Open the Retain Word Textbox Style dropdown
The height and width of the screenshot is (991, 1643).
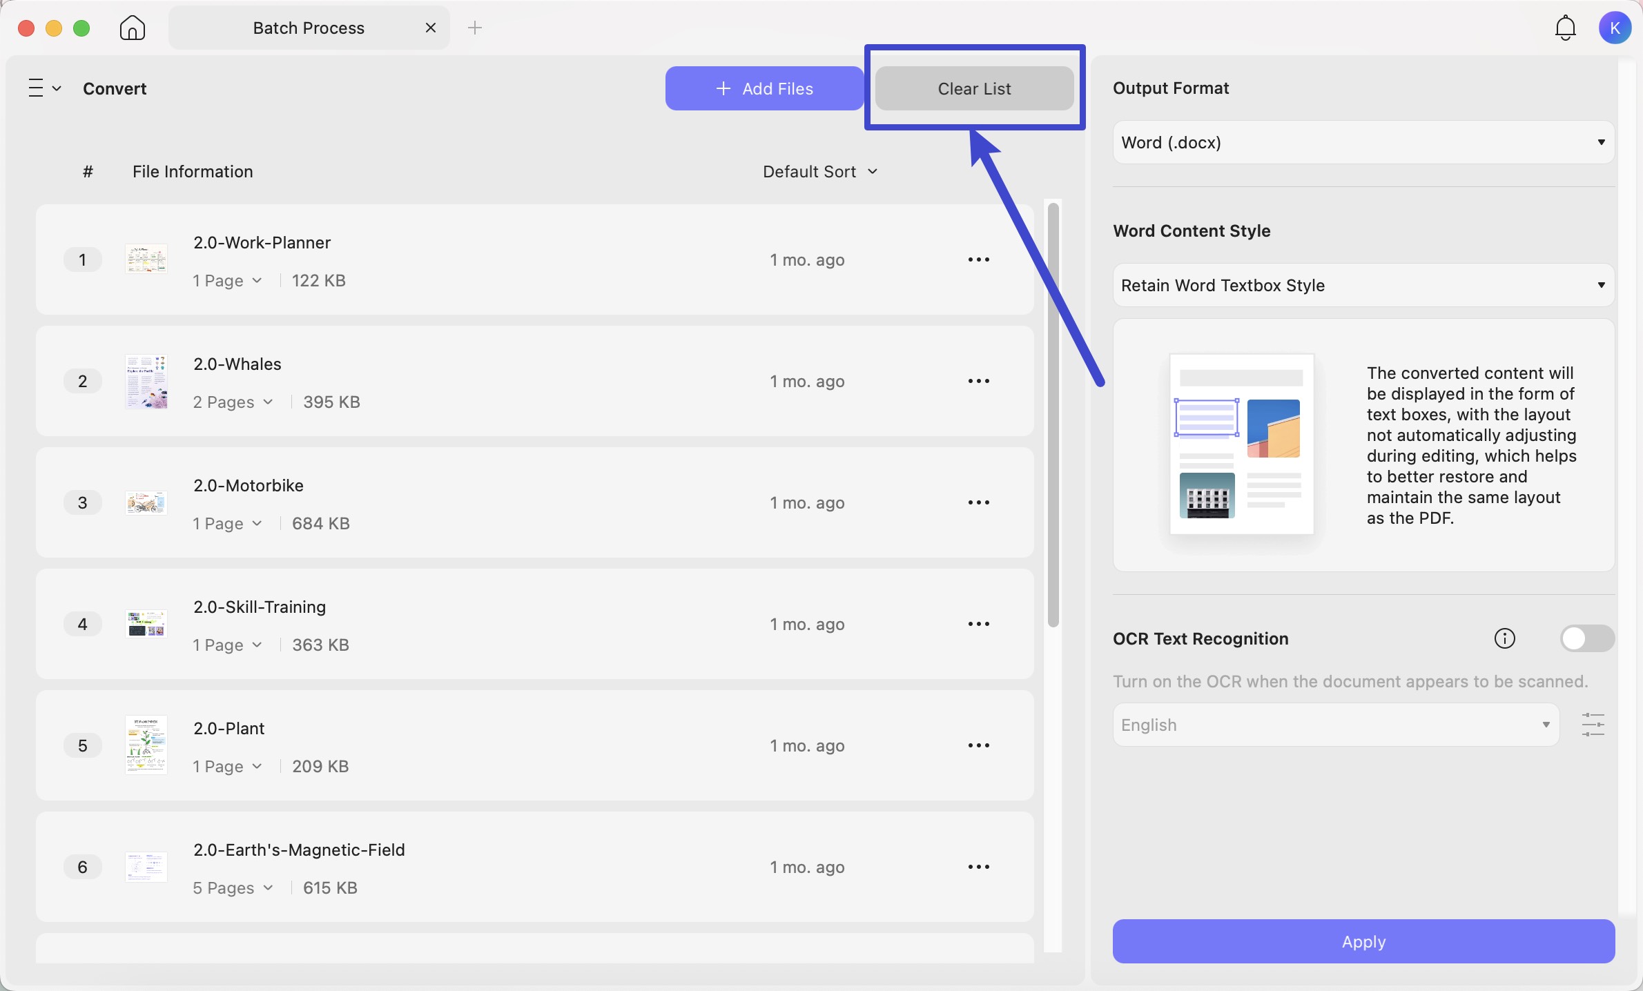pos(1363,285)
